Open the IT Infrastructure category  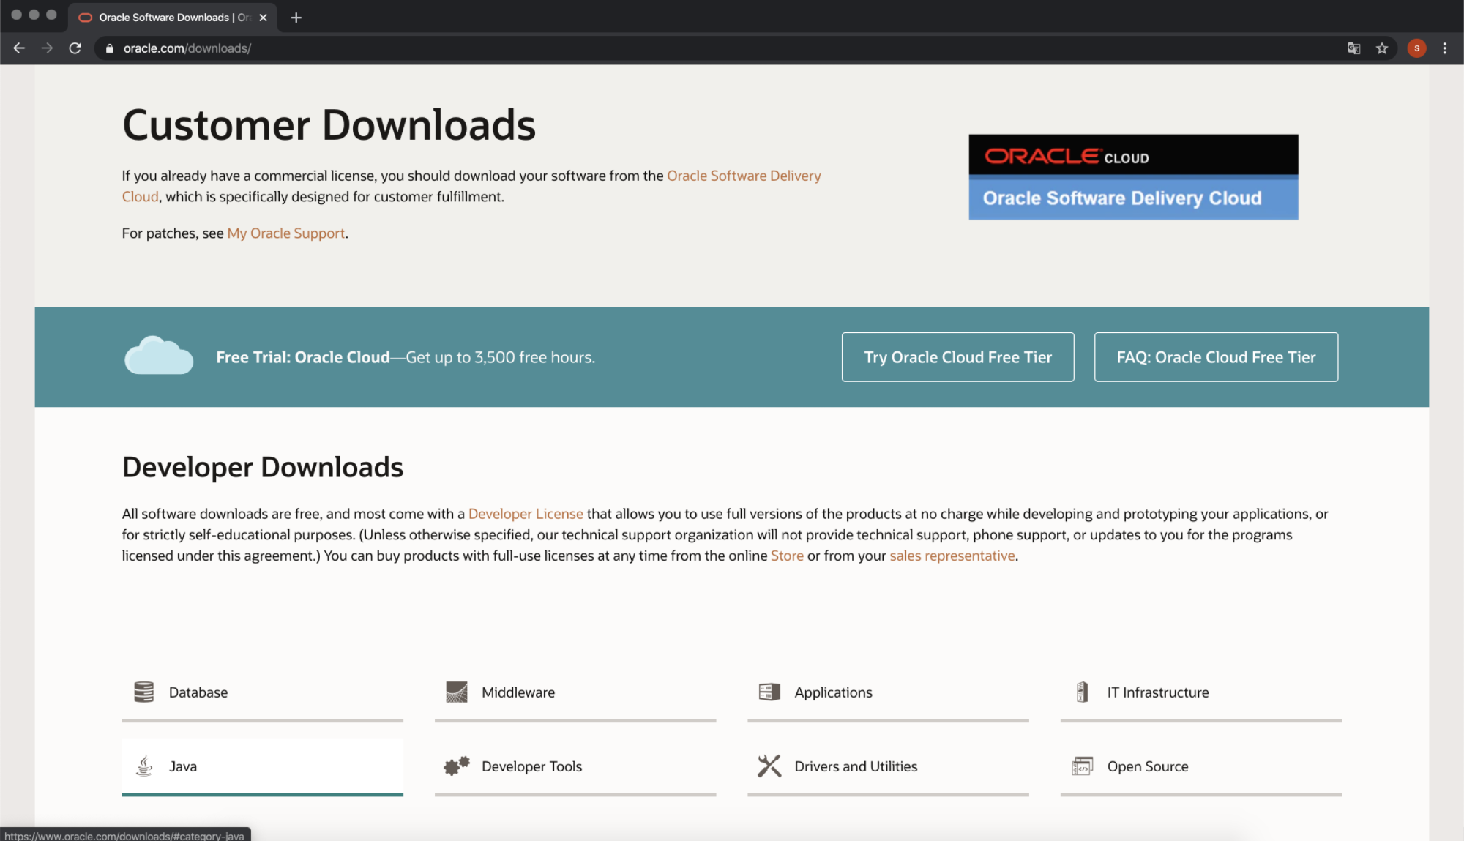1157,692
